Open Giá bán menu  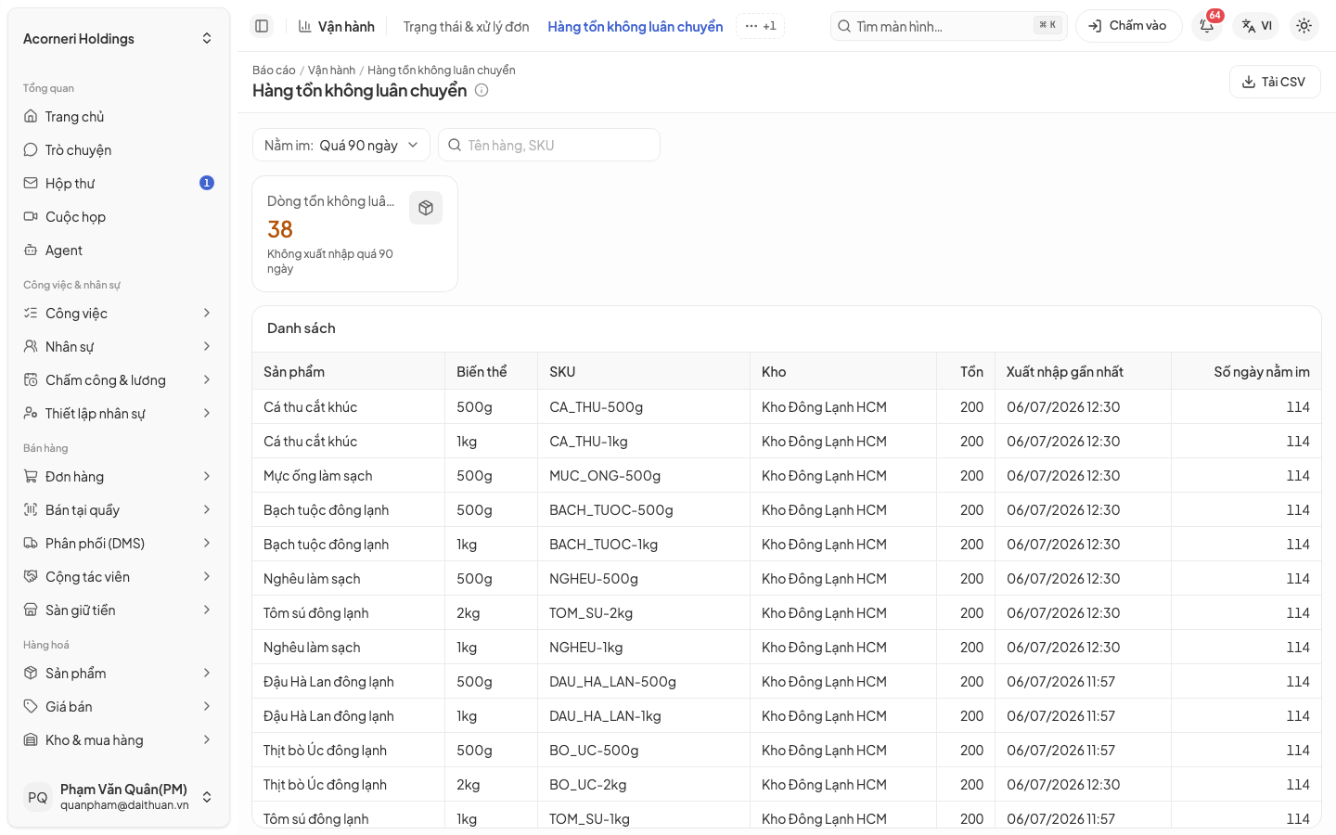tap(119, 707)
